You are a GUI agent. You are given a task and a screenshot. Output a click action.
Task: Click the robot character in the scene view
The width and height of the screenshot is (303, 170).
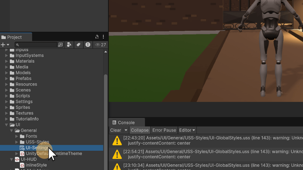[x=271, y=48]
